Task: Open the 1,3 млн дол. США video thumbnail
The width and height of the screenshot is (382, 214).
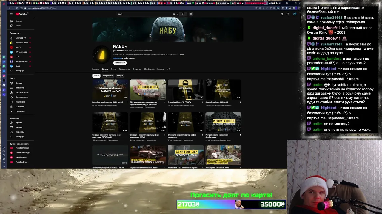Action: coord(148,89)
